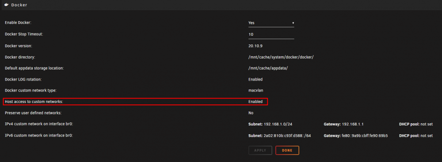Click the IPv6 gateway address
Viewport: 442px width, 162px height.
click(365, 136)
